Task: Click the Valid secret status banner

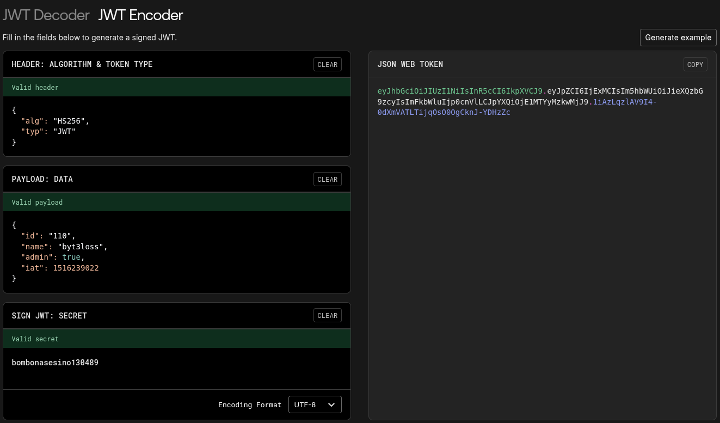Action: [x=176, y=339]
